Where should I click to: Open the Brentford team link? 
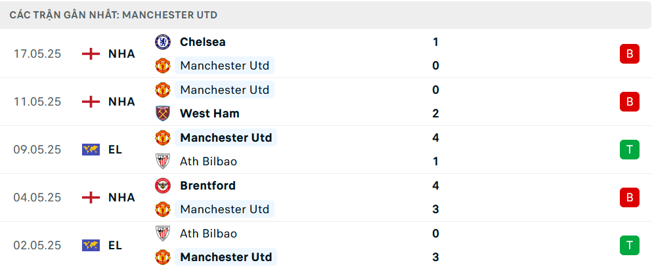(207, 185)
